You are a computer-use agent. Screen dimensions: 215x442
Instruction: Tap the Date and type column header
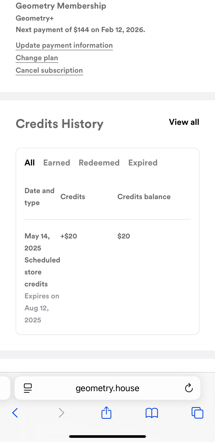39,197
